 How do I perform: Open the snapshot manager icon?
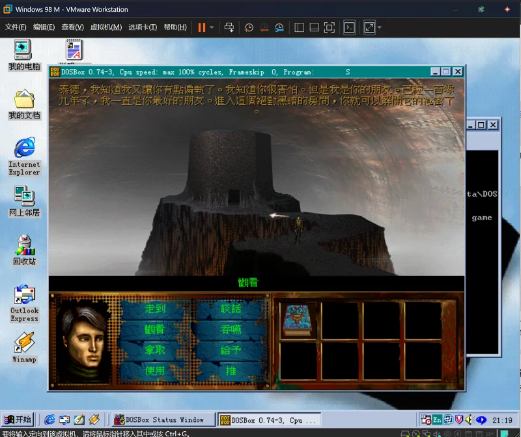279,27
